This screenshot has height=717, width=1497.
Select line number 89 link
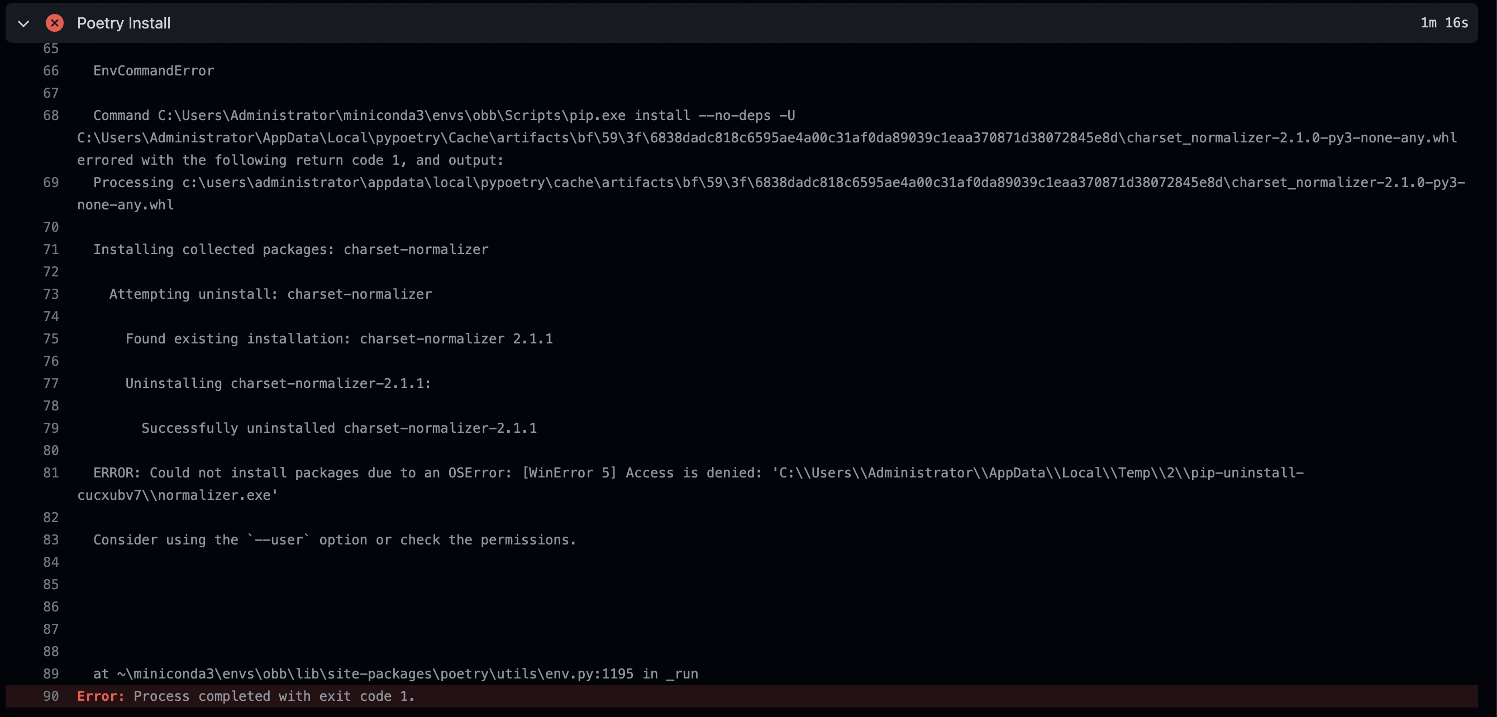(x=51, y=674)
